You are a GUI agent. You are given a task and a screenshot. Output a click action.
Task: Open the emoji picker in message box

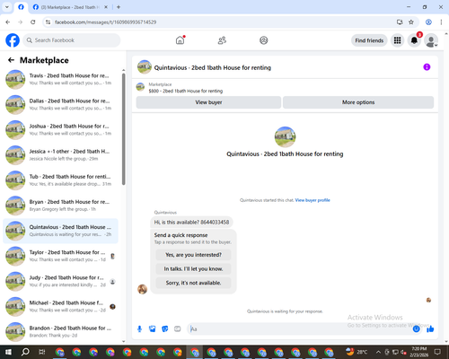pos(416,329)
